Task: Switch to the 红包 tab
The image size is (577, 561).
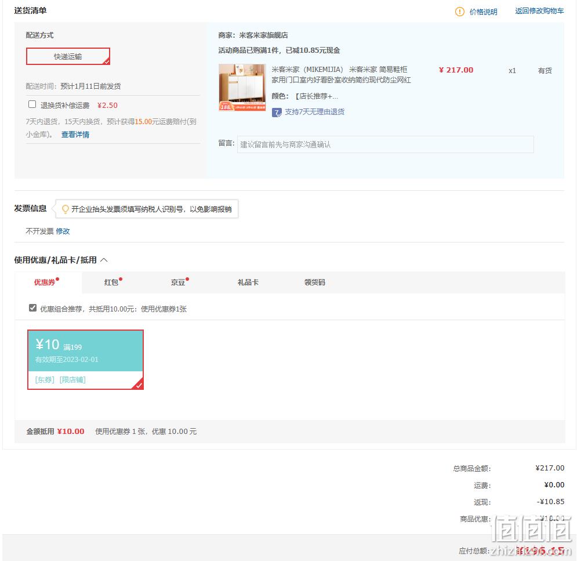Action: (x=111, y=283)
